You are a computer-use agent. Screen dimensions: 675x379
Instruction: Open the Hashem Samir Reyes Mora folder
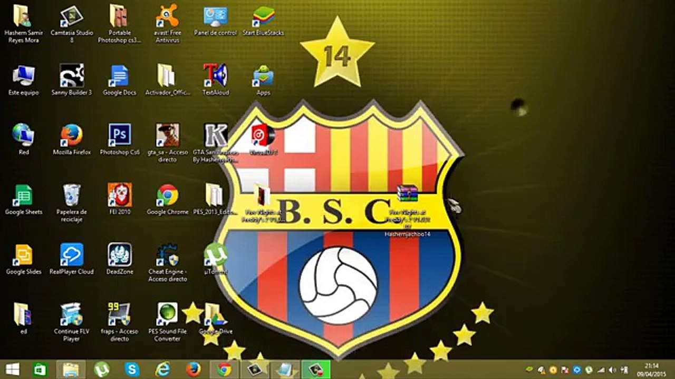[x=23, y=24]
